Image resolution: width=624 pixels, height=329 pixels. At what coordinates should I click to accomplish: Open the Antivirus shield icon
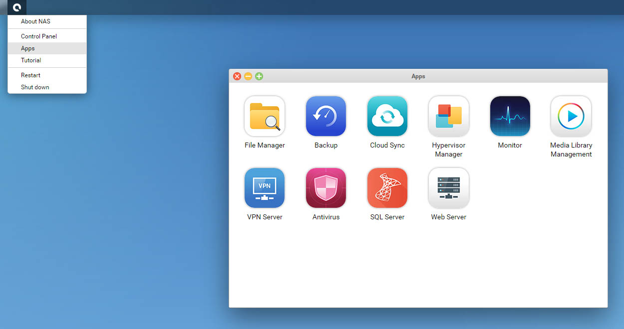[x=326, y=188]
